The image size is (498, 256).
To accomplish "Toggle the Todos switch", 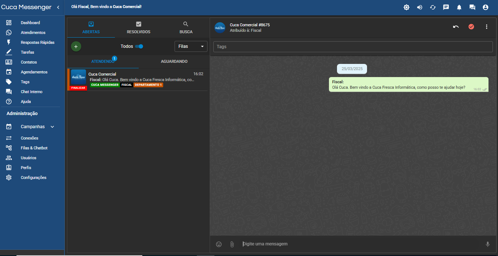I will coord(139,46).
